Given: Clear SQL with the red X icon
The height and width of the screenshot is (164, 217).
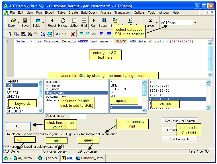Looking at the screenshot, I should click(x=73, y=34).
